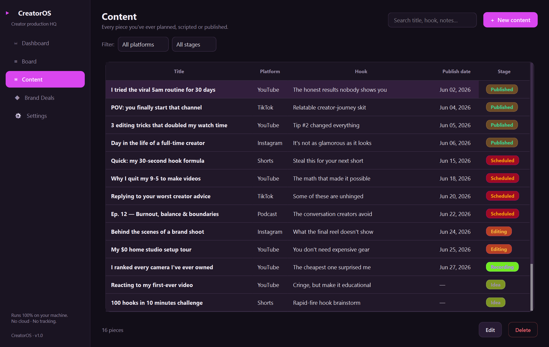549x347 pixels.
Task: Select row 'Quick: my 30-second hook formula'
Action: [318, 161]
